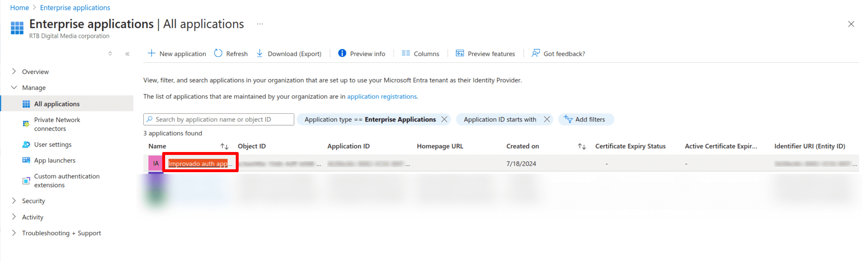Open Preview info
Screen dimensions: 867x262
point(362,54)
